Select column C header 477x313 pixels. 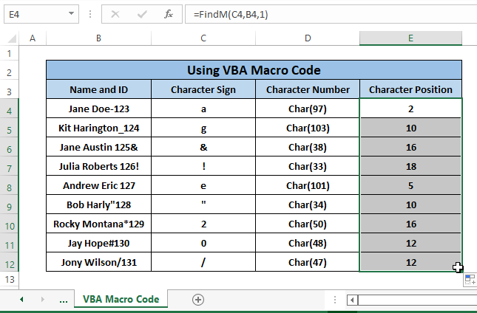203,38
